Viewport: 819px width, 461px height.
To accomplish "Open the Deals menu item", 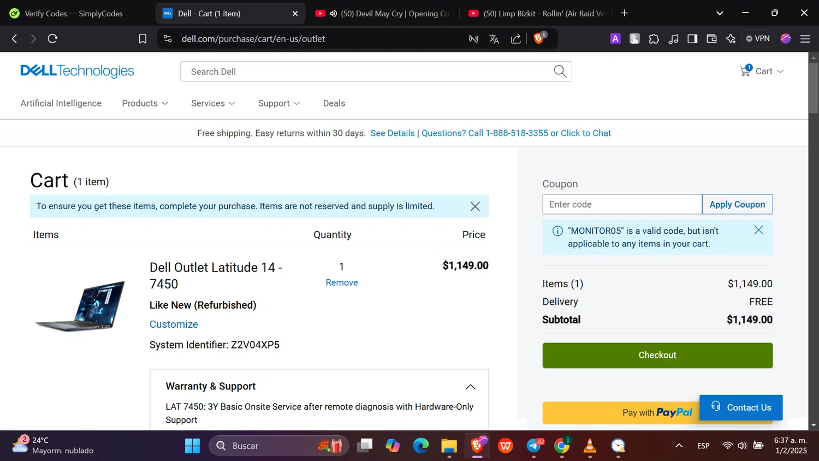I will point(334,103).
